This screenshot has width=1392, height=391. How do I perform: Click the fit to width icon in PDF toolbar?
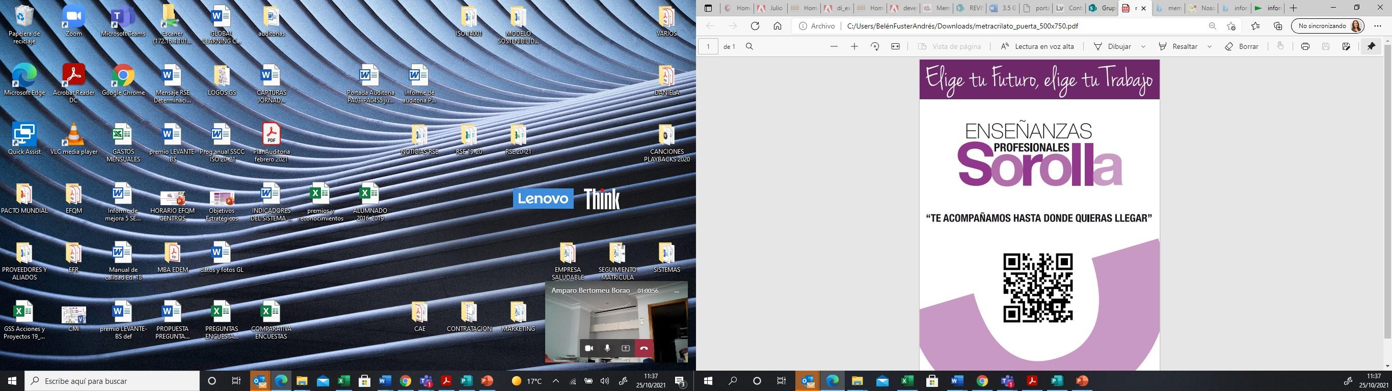tap(895, 46)
